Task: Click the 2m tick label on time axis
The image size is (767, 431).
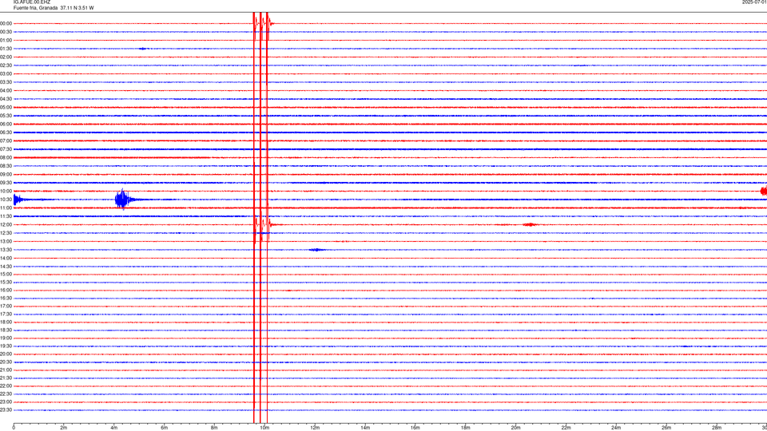Action: [64, 428]
